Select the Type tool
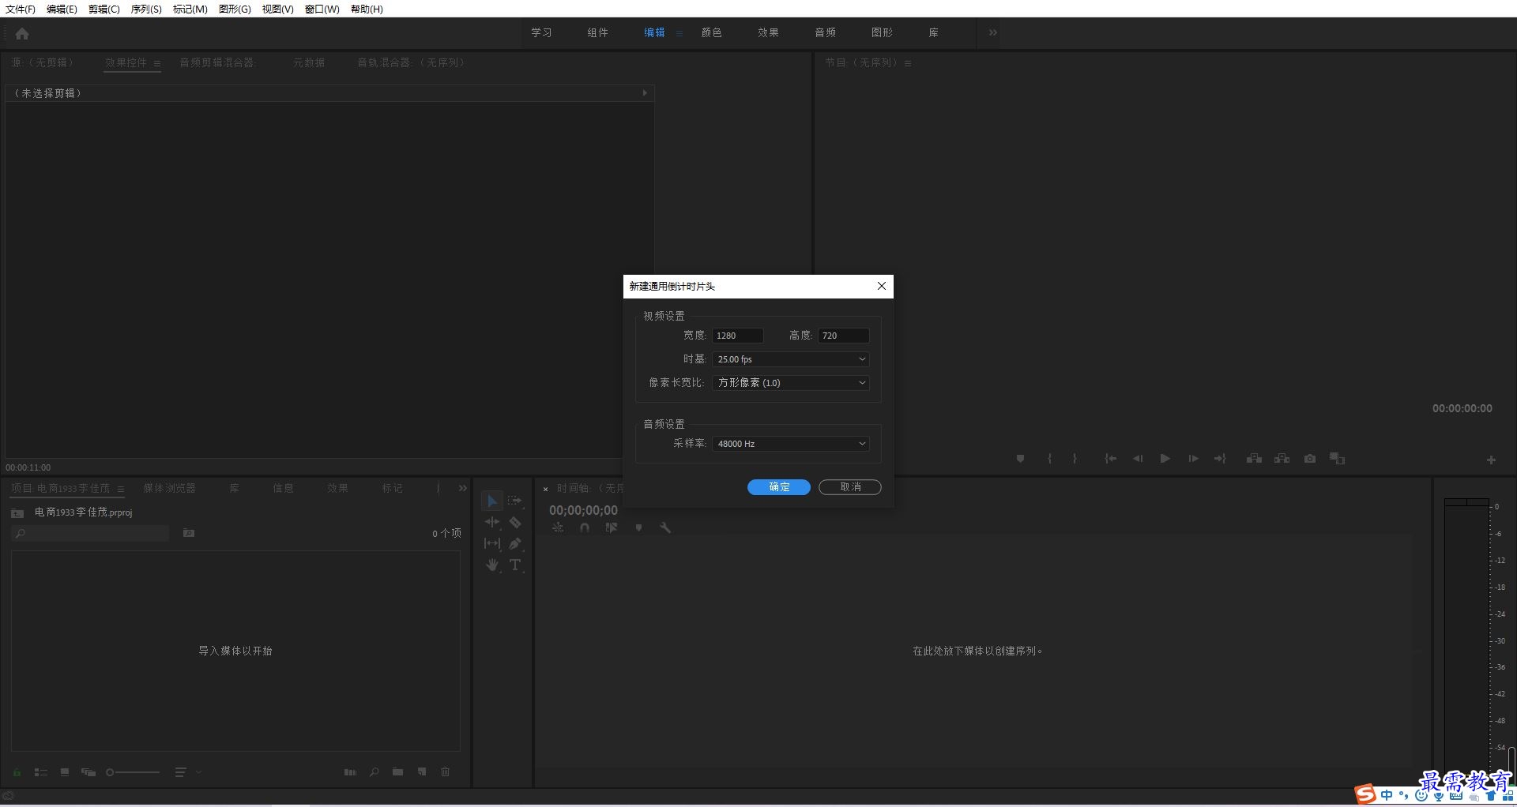 coord(515,565)
